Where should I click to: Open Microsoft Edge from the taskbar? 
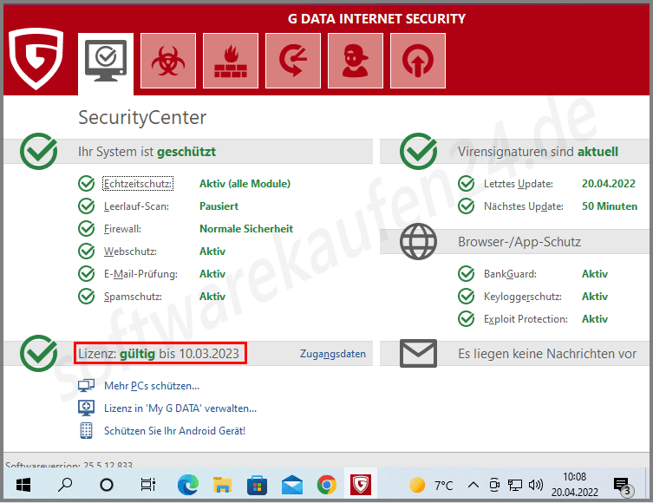tap(188, 486)
